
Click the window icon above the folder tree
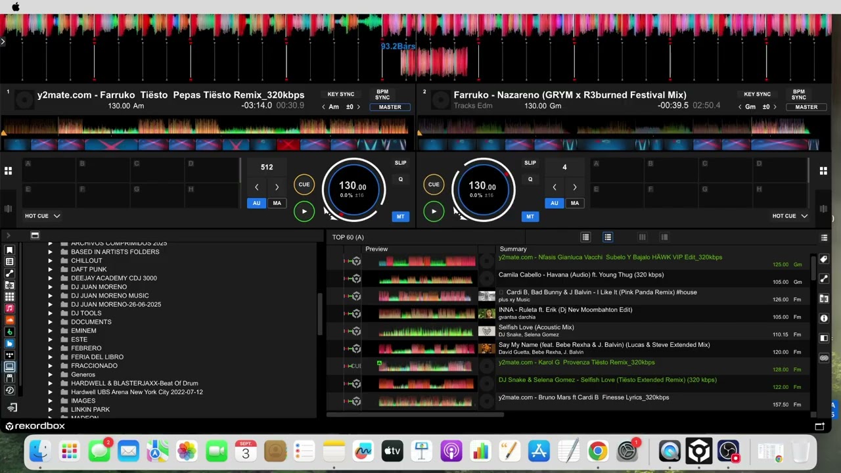pyautogui.click(x=35, y=235)
